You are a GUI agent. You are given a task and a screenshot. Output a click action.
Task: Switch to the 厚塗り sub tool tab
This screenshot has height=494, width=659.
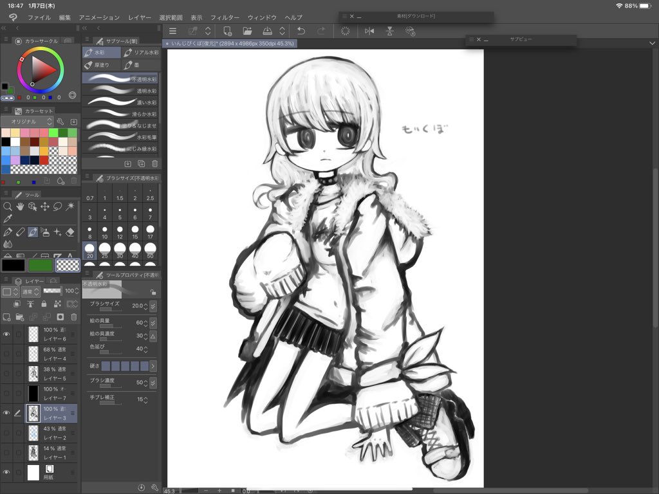[101, 65]
